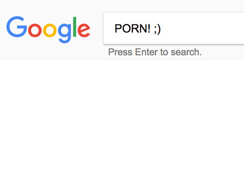The width and height of the screenshot is (244, 183).
Task: Click the search box padding before the P
Action: (x=109, y=28)
